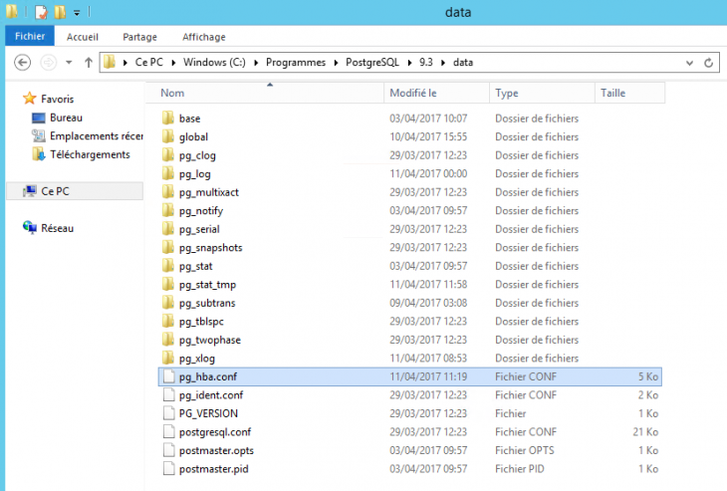Click the Refresh button in address bar
This screenshot has width=727, height=491.
tap(708, 63)
